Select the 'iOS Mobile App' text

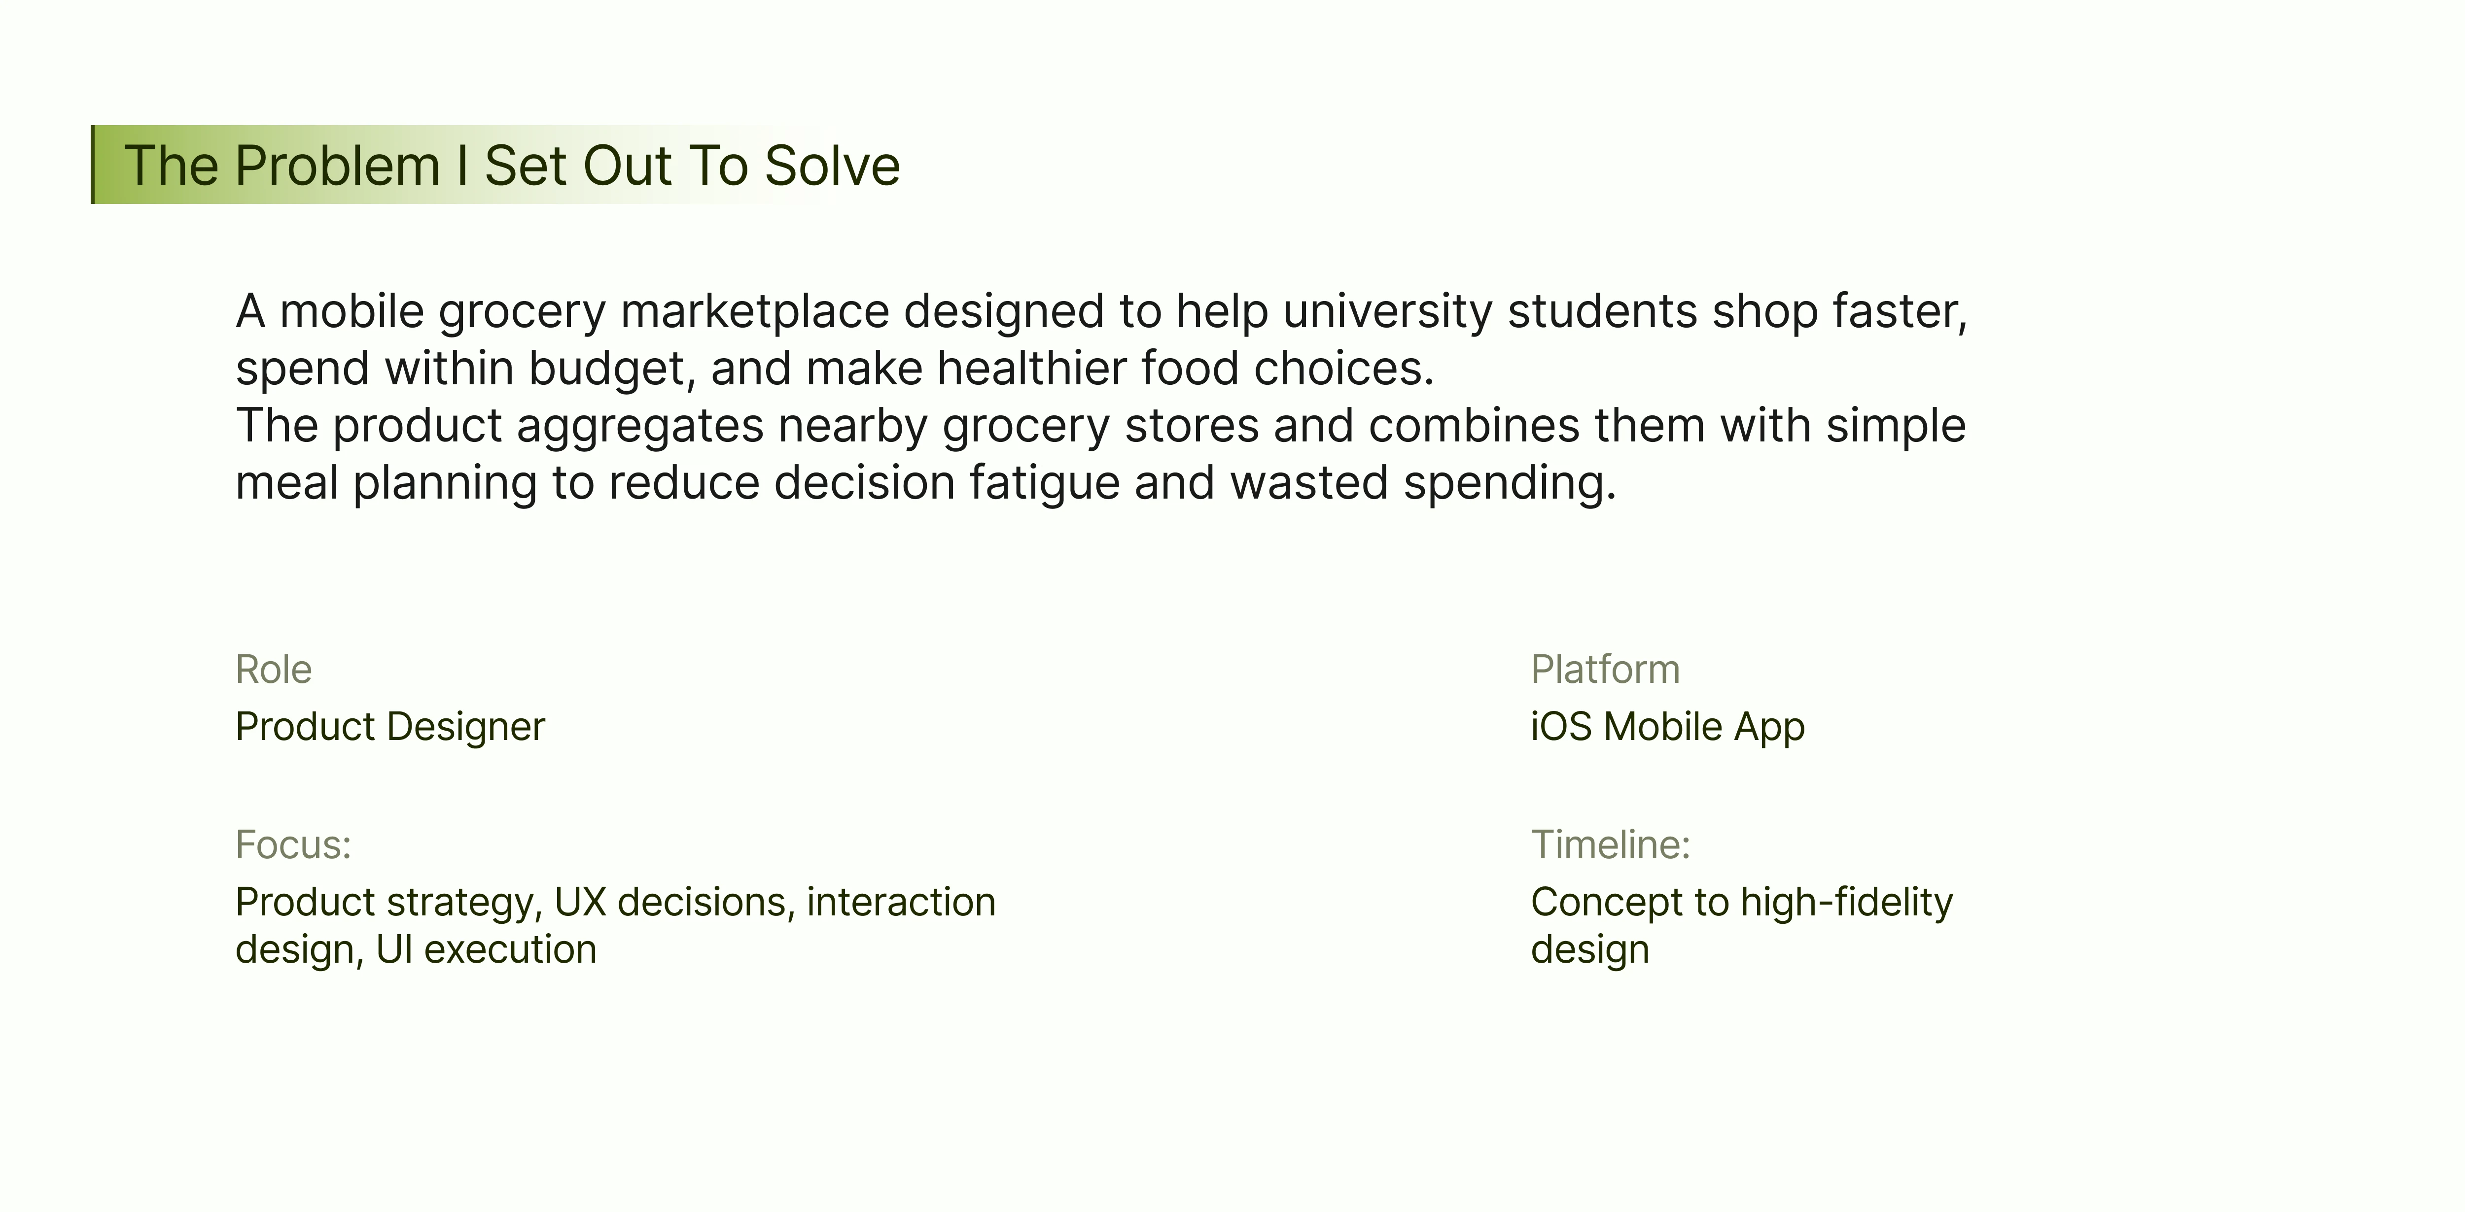pos(1668,728)
